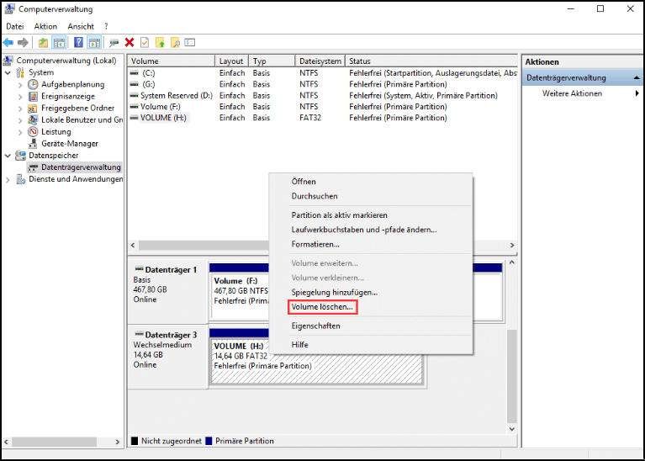Click the blue help question mark icon

tap(78, 42)
